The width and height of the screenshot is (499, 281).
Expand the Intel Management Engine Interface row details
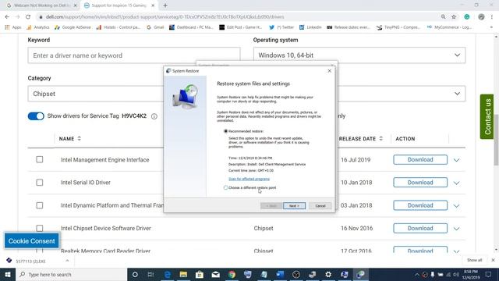[x=457, y=160]
